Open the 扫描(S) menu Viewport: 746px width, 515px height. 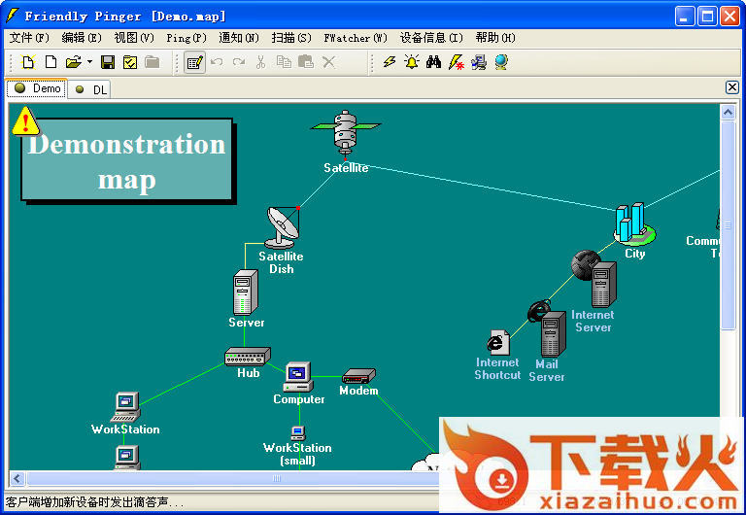coord(291,38)
